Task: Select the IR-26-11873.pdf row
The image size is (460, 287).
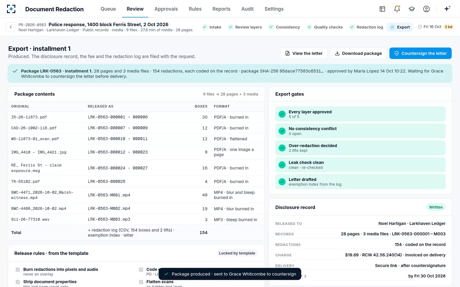Action: 136,117
